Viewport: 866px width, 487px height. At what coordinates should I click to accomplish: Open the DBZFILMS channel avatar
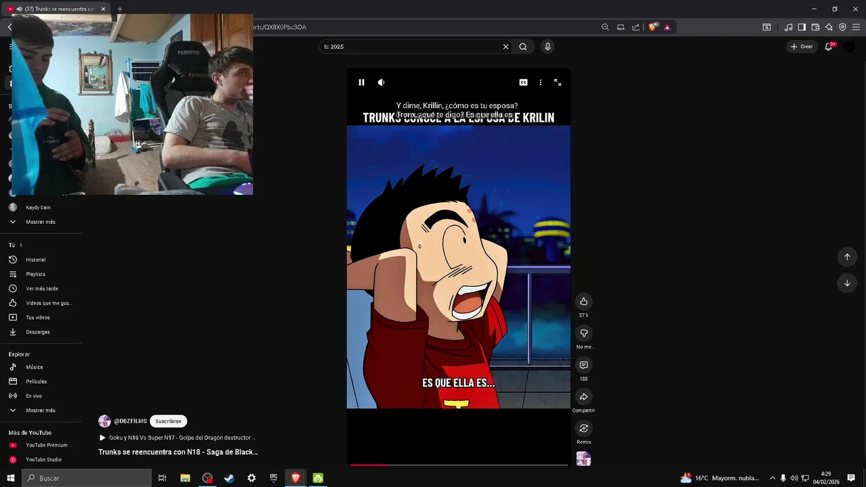point(104,421)
